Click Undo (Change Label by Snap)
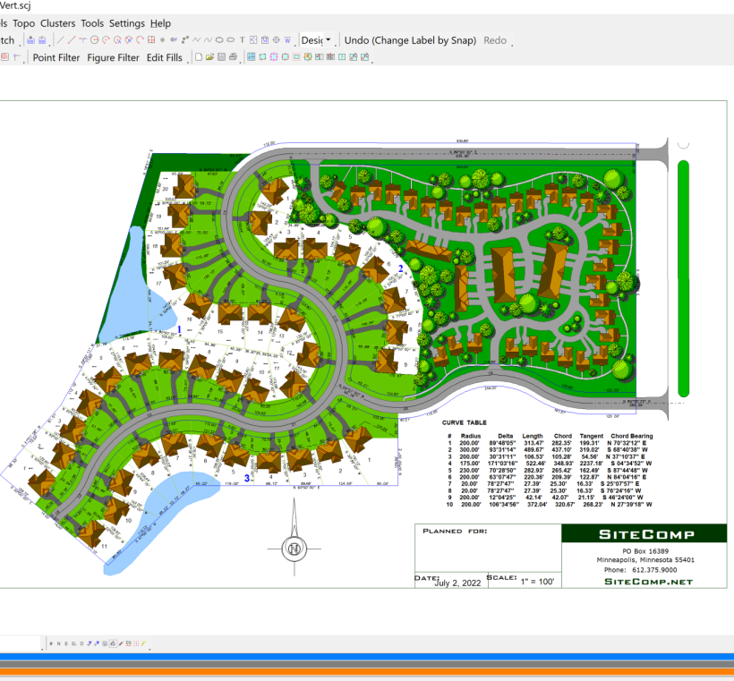This screenshot has width=734, height=681. (x=410, y=40)
